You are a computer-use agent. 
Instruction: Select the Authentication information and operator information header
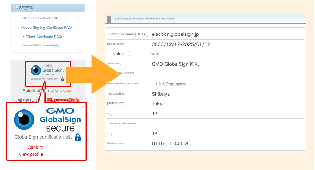click(x=144, y=19)
